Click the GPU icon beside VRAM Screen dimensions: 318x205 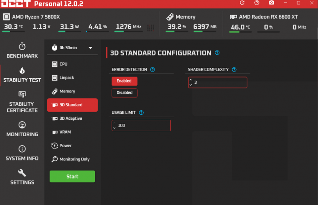pos(55,132)
